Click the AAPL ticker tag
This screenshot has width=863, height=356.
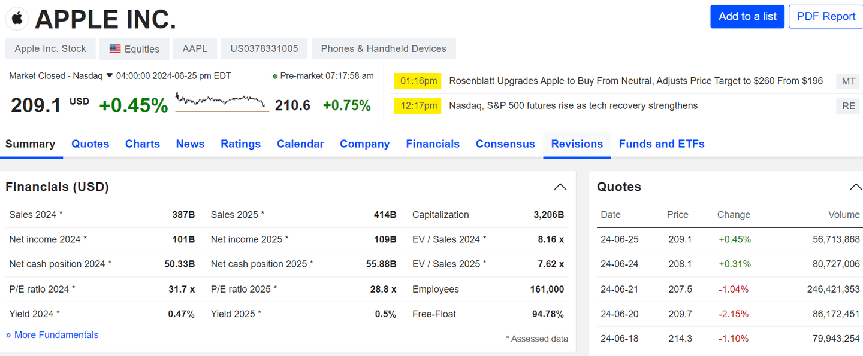pyautogui.click(x=195, y=48)
